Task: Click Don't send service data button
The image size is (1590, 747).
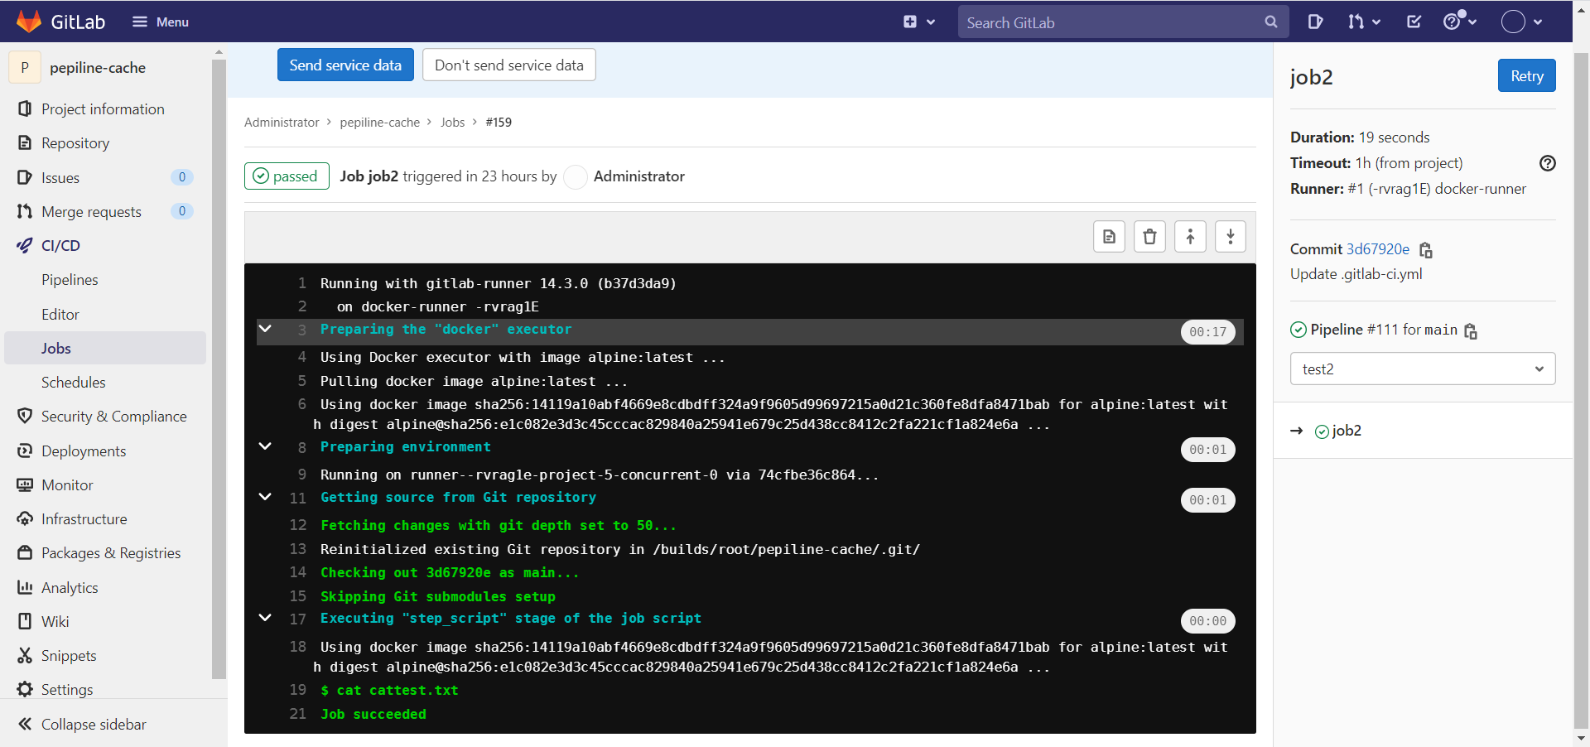Action: 509,65
